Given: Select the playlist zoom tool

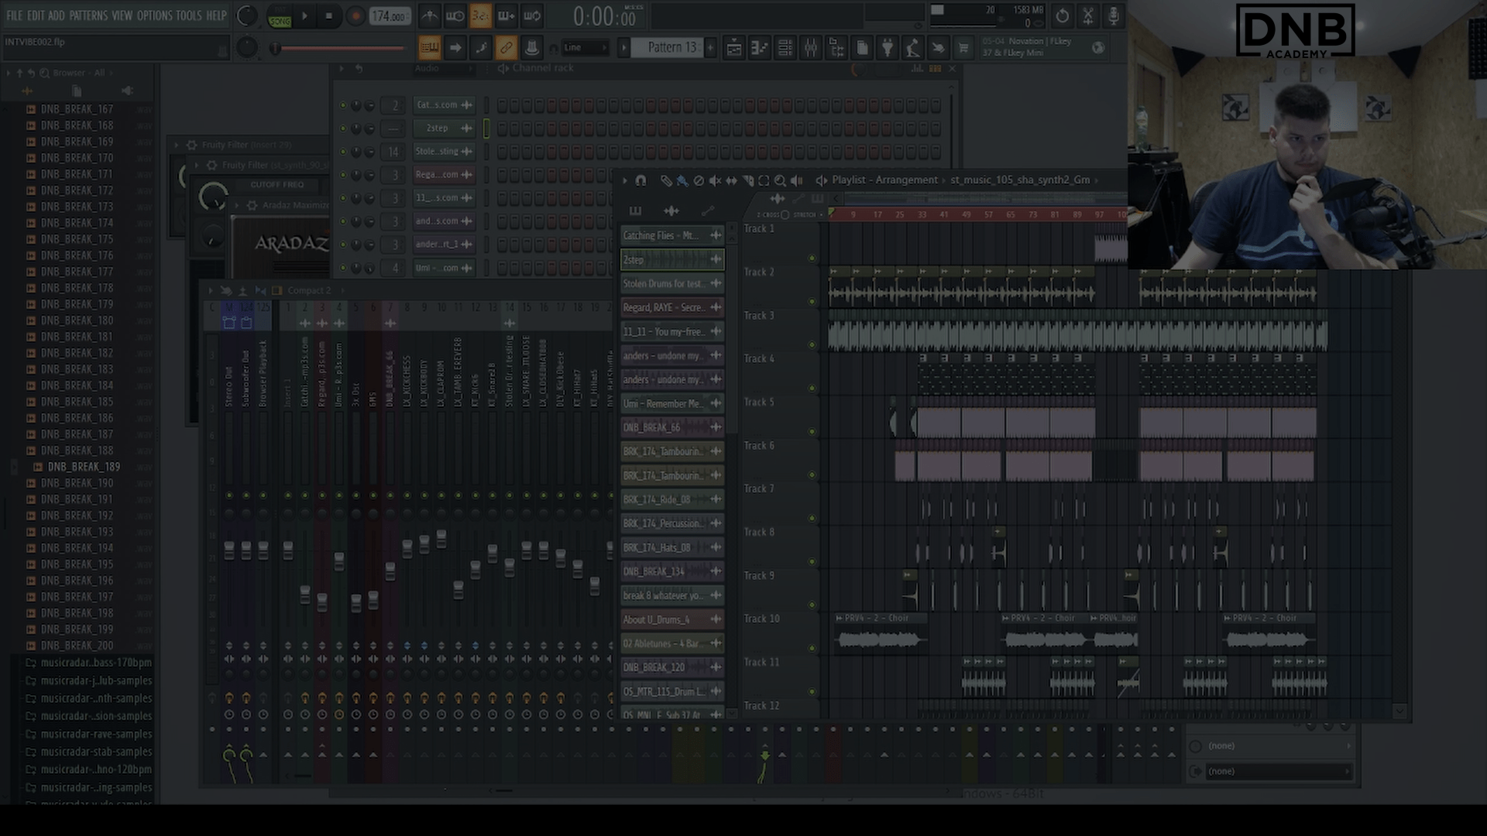Looking at the screenshot, I should (780, 180).
